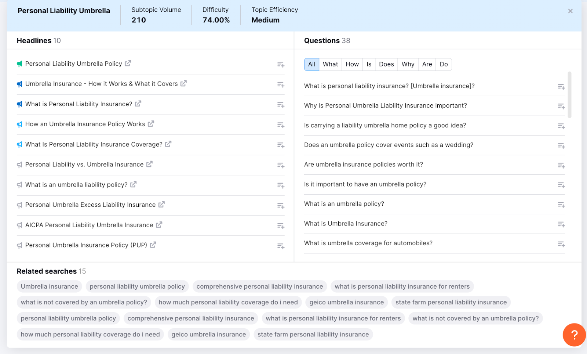
Task: Click the megaphone icon beside "Umbrella Insurance - How it Works"
Action: pyautogui.click(x=19, y=84)
